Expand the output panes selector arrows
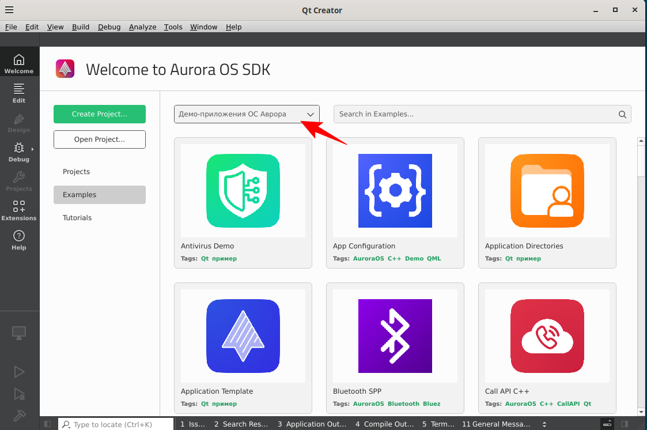Screen dimensions: 647x430 pyautogui.click(x=544, y=424)
